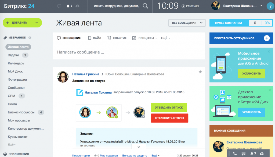
Task: Select the СОБЫТИЕ tab
Action: 117,38
